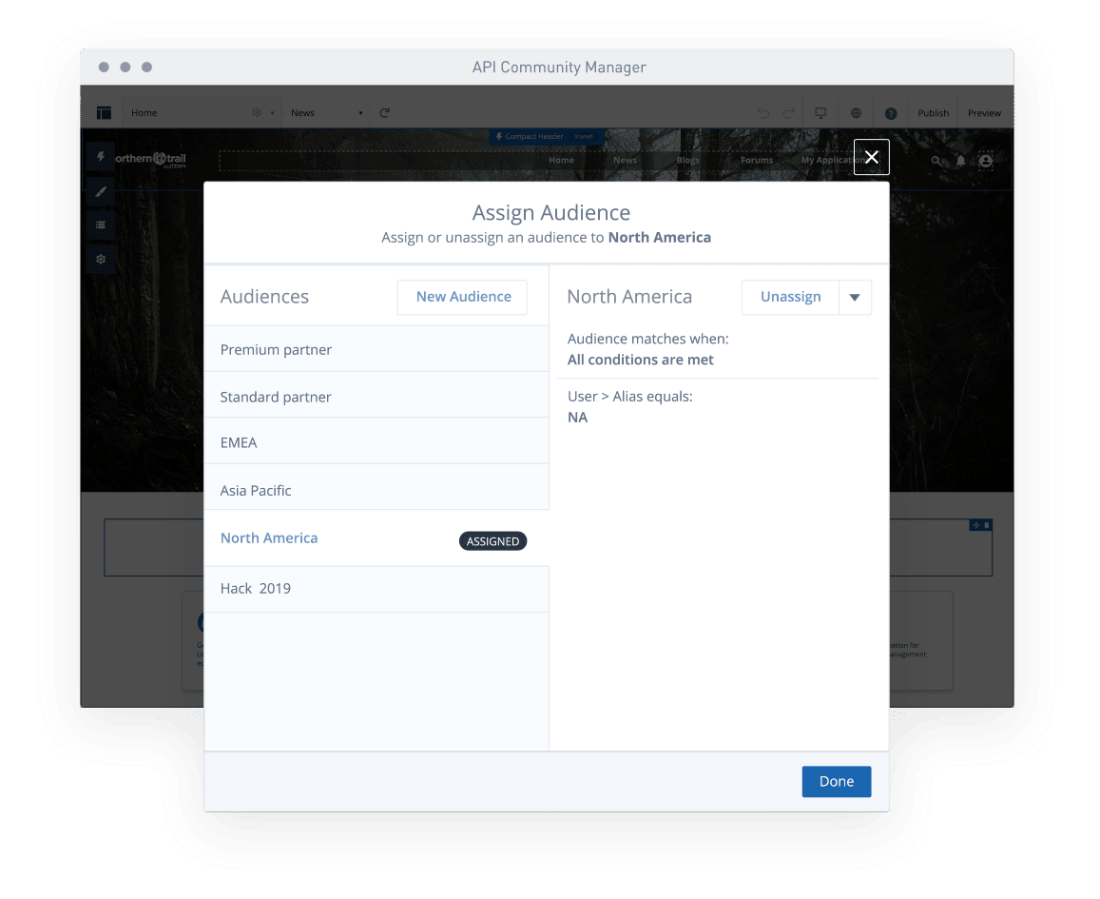Image resolution: width=1100 pixels, height=899 pixels.
Task: Switch to the Forums tab
Action: tap(756, 160)
